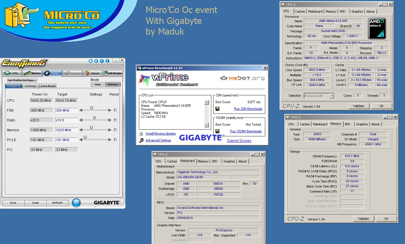Select Core Speed value 5927.9 MHz
Viewport: 405px width, 244px height.
[317, 70]
